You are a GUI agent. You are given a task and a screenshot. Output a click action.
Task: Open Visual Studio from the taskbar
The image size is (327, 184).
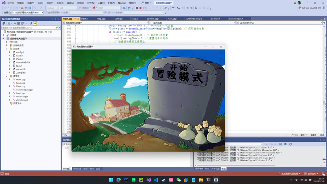[149, 180]
